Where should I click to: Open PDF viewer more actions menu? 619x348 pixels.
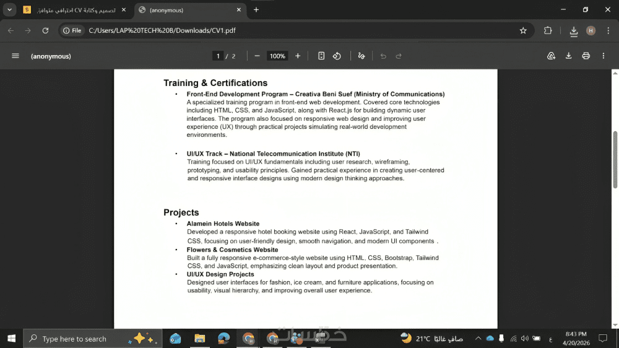pos(603,56)
